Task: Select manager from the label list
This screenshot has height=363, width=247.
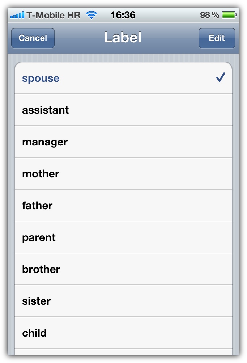Action: click(123, 142)
